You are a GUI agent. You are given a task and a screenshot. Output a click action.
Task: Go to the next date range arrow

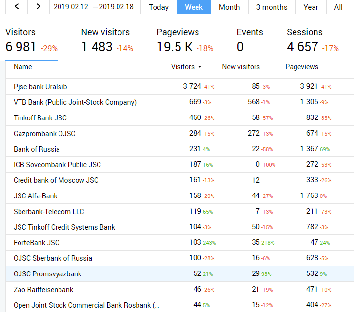39,7
